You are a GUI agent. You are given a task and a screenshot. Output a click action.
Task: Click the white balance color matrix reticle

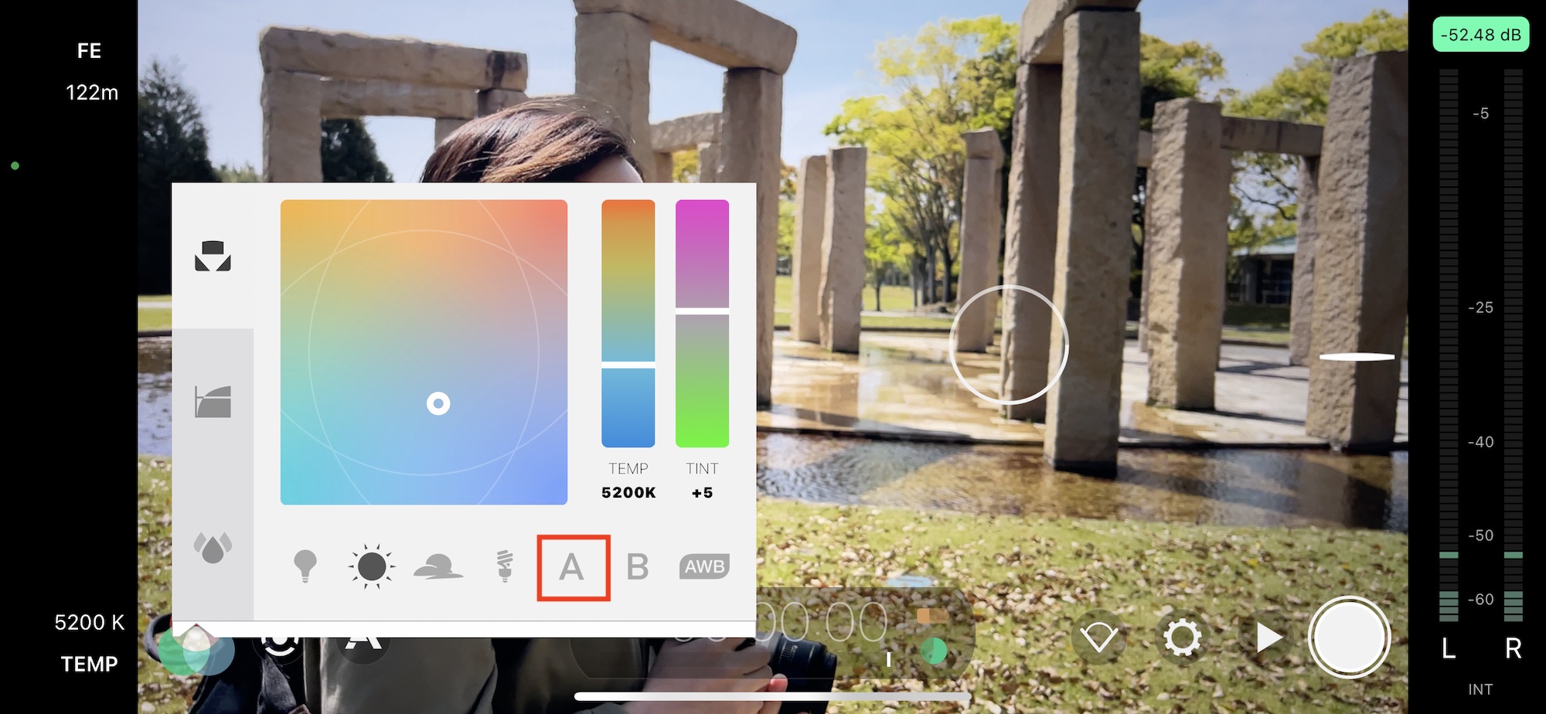click(x=438, y=403)
